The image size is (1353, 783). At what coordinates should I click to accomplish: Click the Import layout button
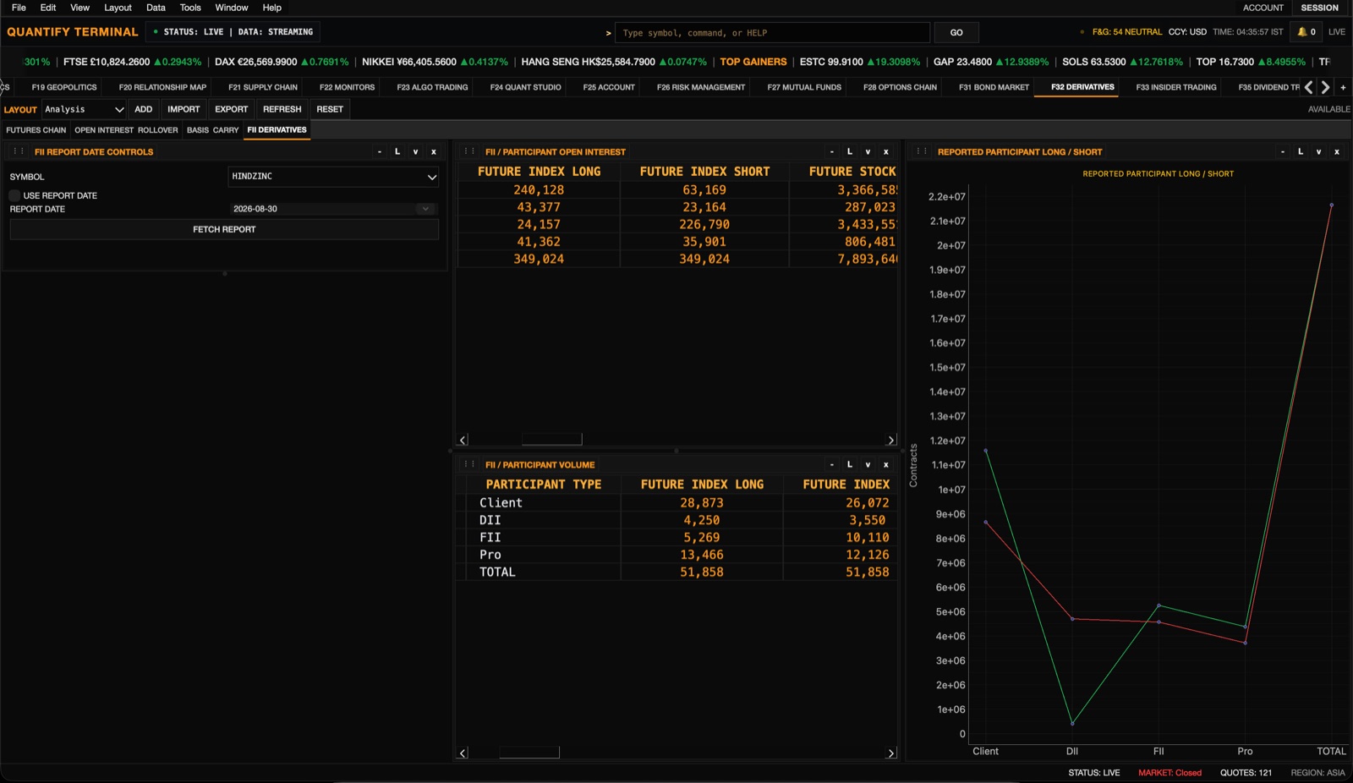(184, 109)
